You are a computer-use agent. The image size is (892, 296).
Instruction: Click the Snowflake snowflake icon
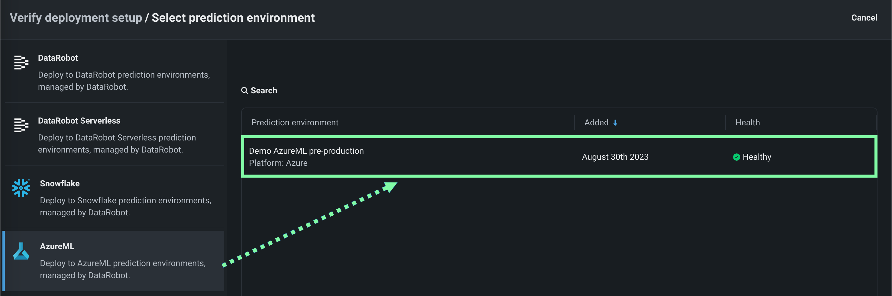[21, 188]
